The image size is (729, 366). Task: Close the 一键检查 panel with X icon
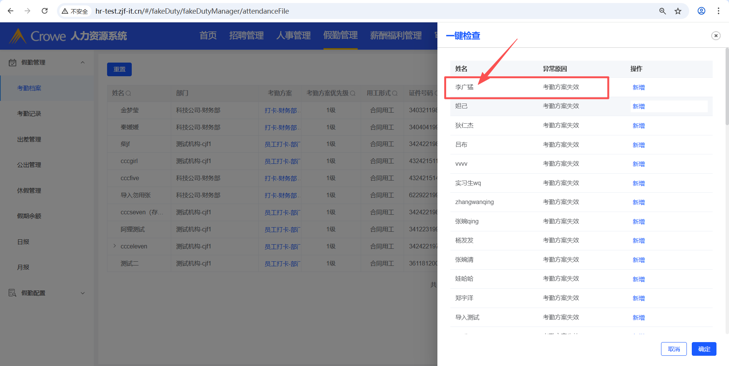(716, 36)
